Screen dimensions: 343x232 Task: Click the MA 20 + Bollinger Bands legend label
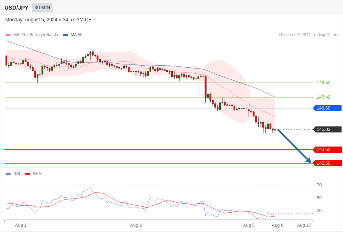click(36, 35)
